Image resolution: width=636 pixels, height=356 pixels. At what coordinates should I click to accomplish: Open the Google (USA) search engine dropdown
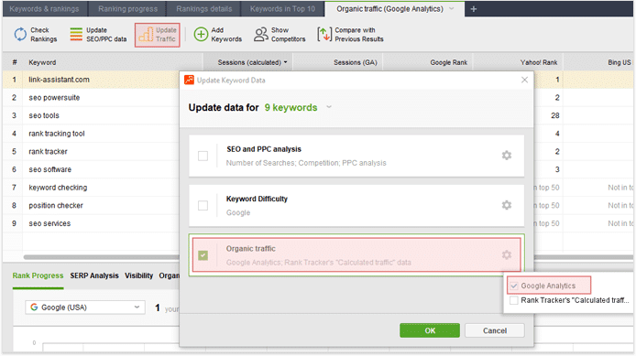pos(85,307)
